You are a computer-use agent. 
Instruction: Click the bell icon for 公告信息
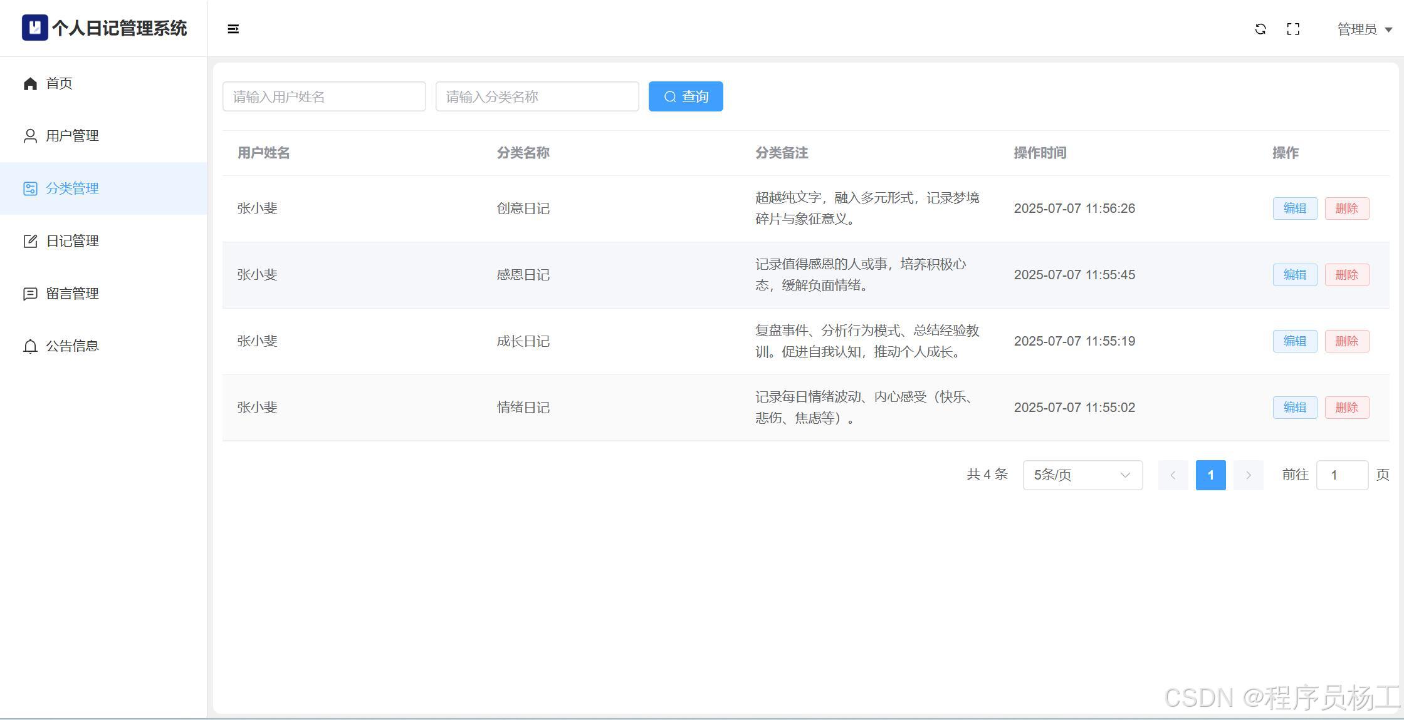click(x=30, y=346)
